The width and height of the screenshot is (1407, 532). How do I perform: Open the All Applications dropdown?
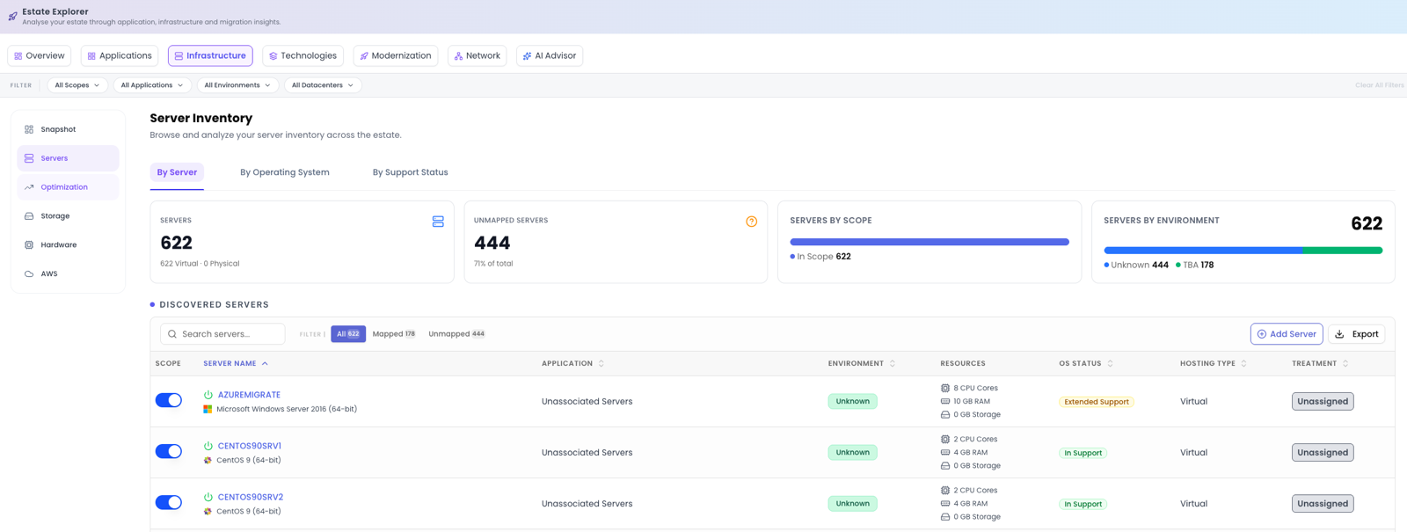152,85
